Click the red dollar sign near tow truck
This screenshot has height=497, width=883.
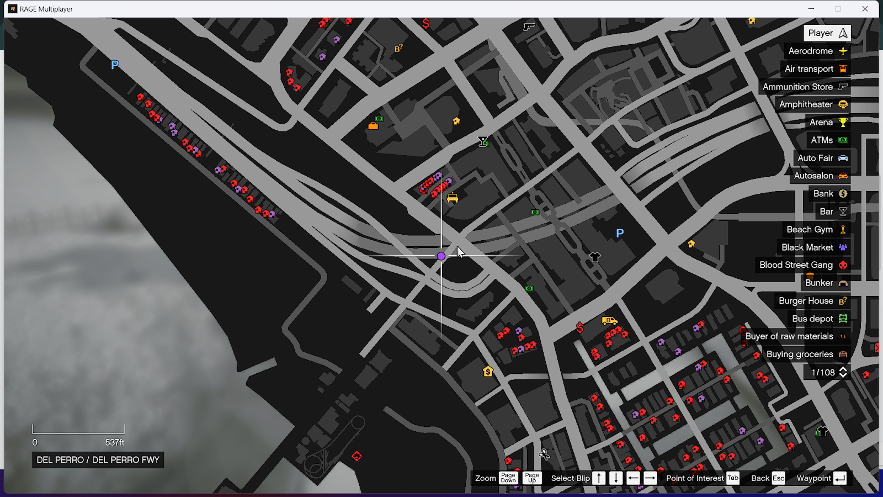point(580,327)
